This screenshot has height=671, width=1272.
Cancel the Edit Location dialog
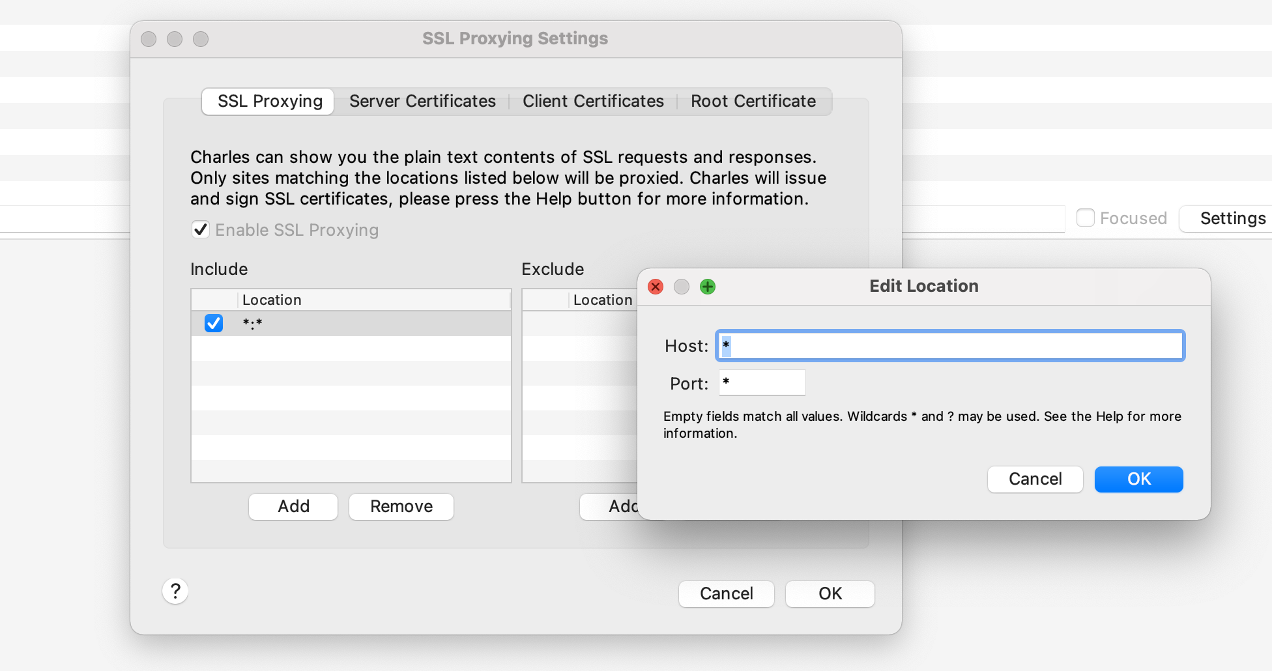click(1035, 479)
